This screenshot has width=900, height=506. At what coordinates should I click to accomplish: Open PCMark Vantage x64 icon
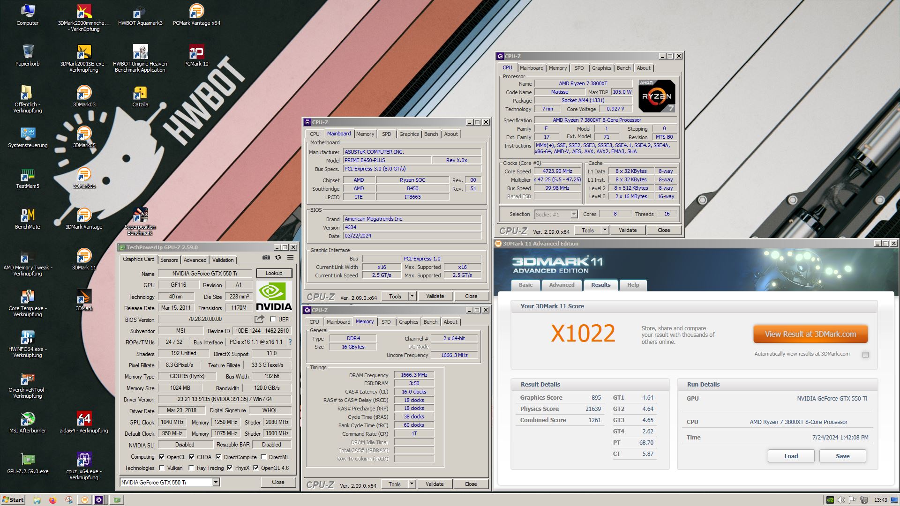[196, 15]
